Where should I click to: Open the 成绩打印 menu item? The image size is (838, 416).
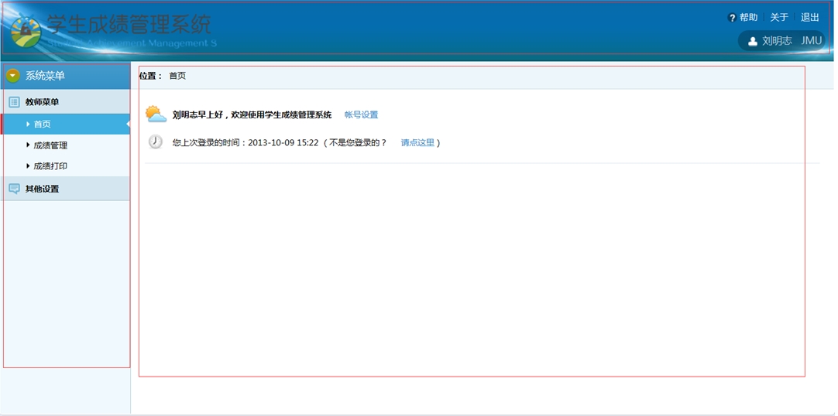click(x=50, y=166)
